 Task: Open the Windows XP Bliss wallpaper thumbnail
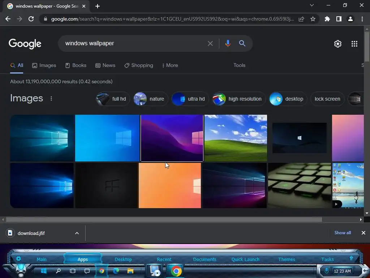click(236, 138)
